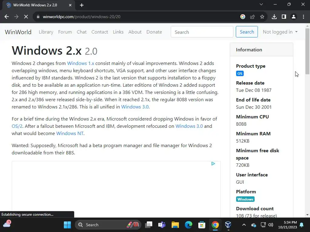Click the page vertical scrollbar thumb
The height and width of the screenshot is (232, 310).
tap(307, 51)
